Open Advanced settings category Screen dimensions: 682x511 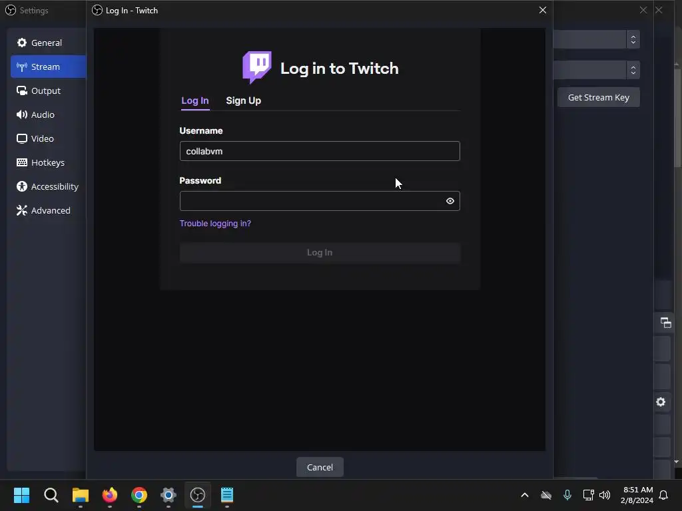[x=48, y=210]
